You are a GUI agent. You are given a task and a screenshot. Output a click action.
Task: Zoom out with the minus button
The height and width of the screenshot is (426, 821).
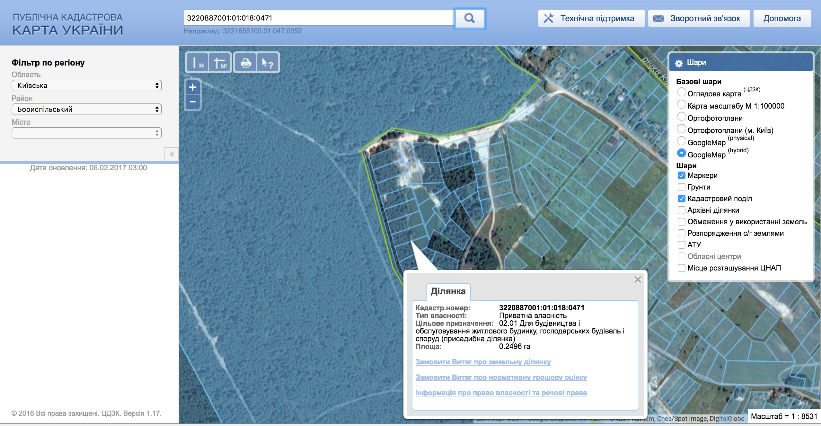[x=193, y=102]
